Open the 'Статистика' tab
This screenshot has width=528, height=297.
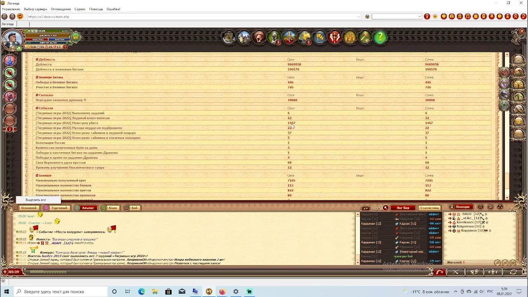coord(429,208)
